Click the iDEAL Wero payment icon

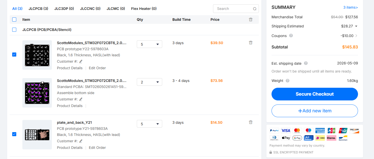(320, 138)
